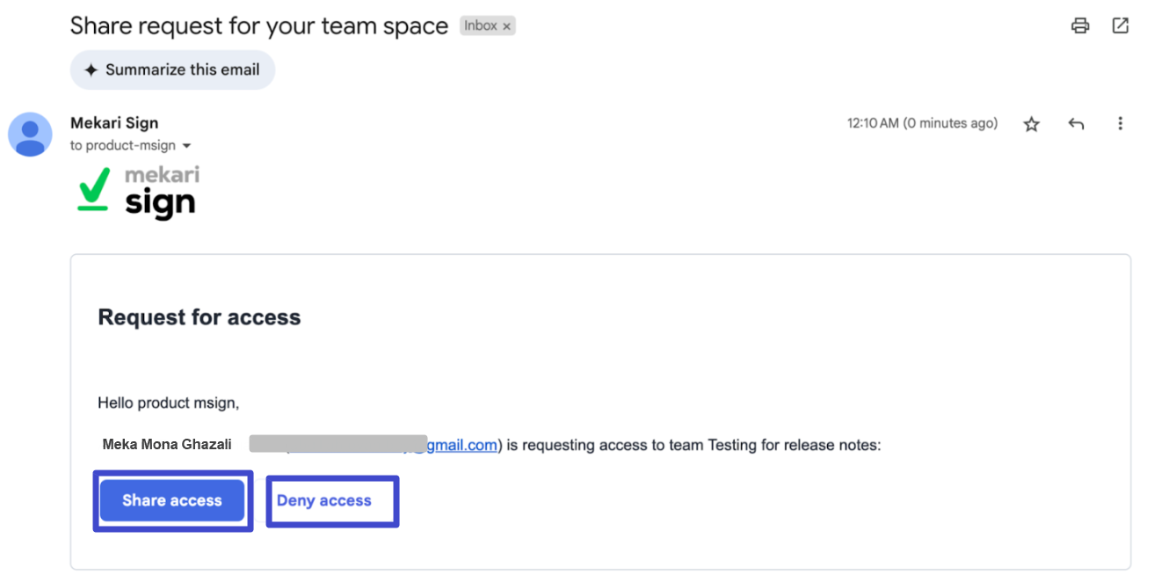This screenshot has height=582, width=1169.
Task: Click the requester name Meka Mona Ghazali
Action: point(167,445)
